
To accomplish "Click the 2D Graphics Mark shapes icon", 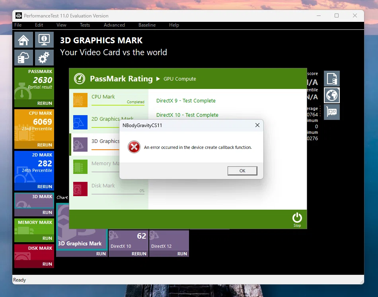I will 80,122.
